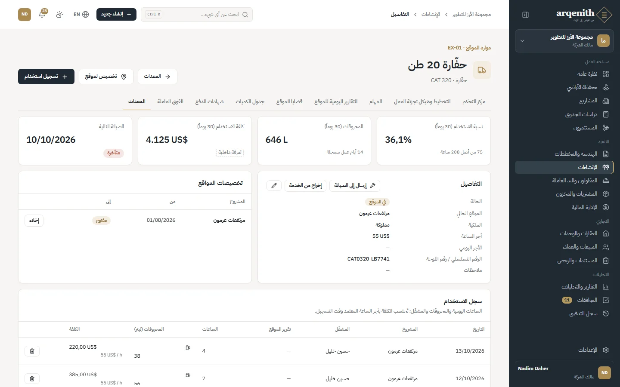This screenshot has width=620, height=387.
Task: Open the مركز التحكم tab
Action: [474, 101]
